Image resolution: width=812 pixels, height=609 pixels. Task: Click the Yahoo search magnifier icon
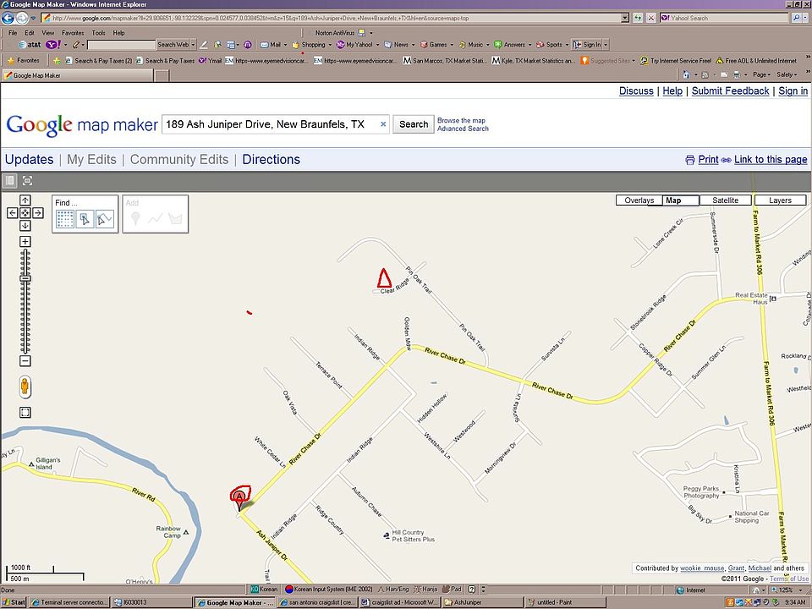(797, 18)
